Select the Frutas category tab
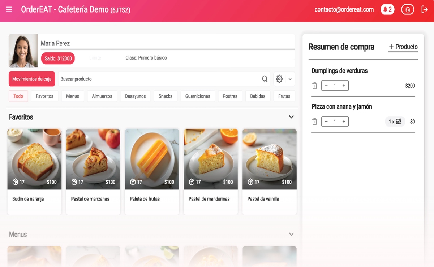The width and height of the screenshot is (434, 267). click(x=284, y=96)
